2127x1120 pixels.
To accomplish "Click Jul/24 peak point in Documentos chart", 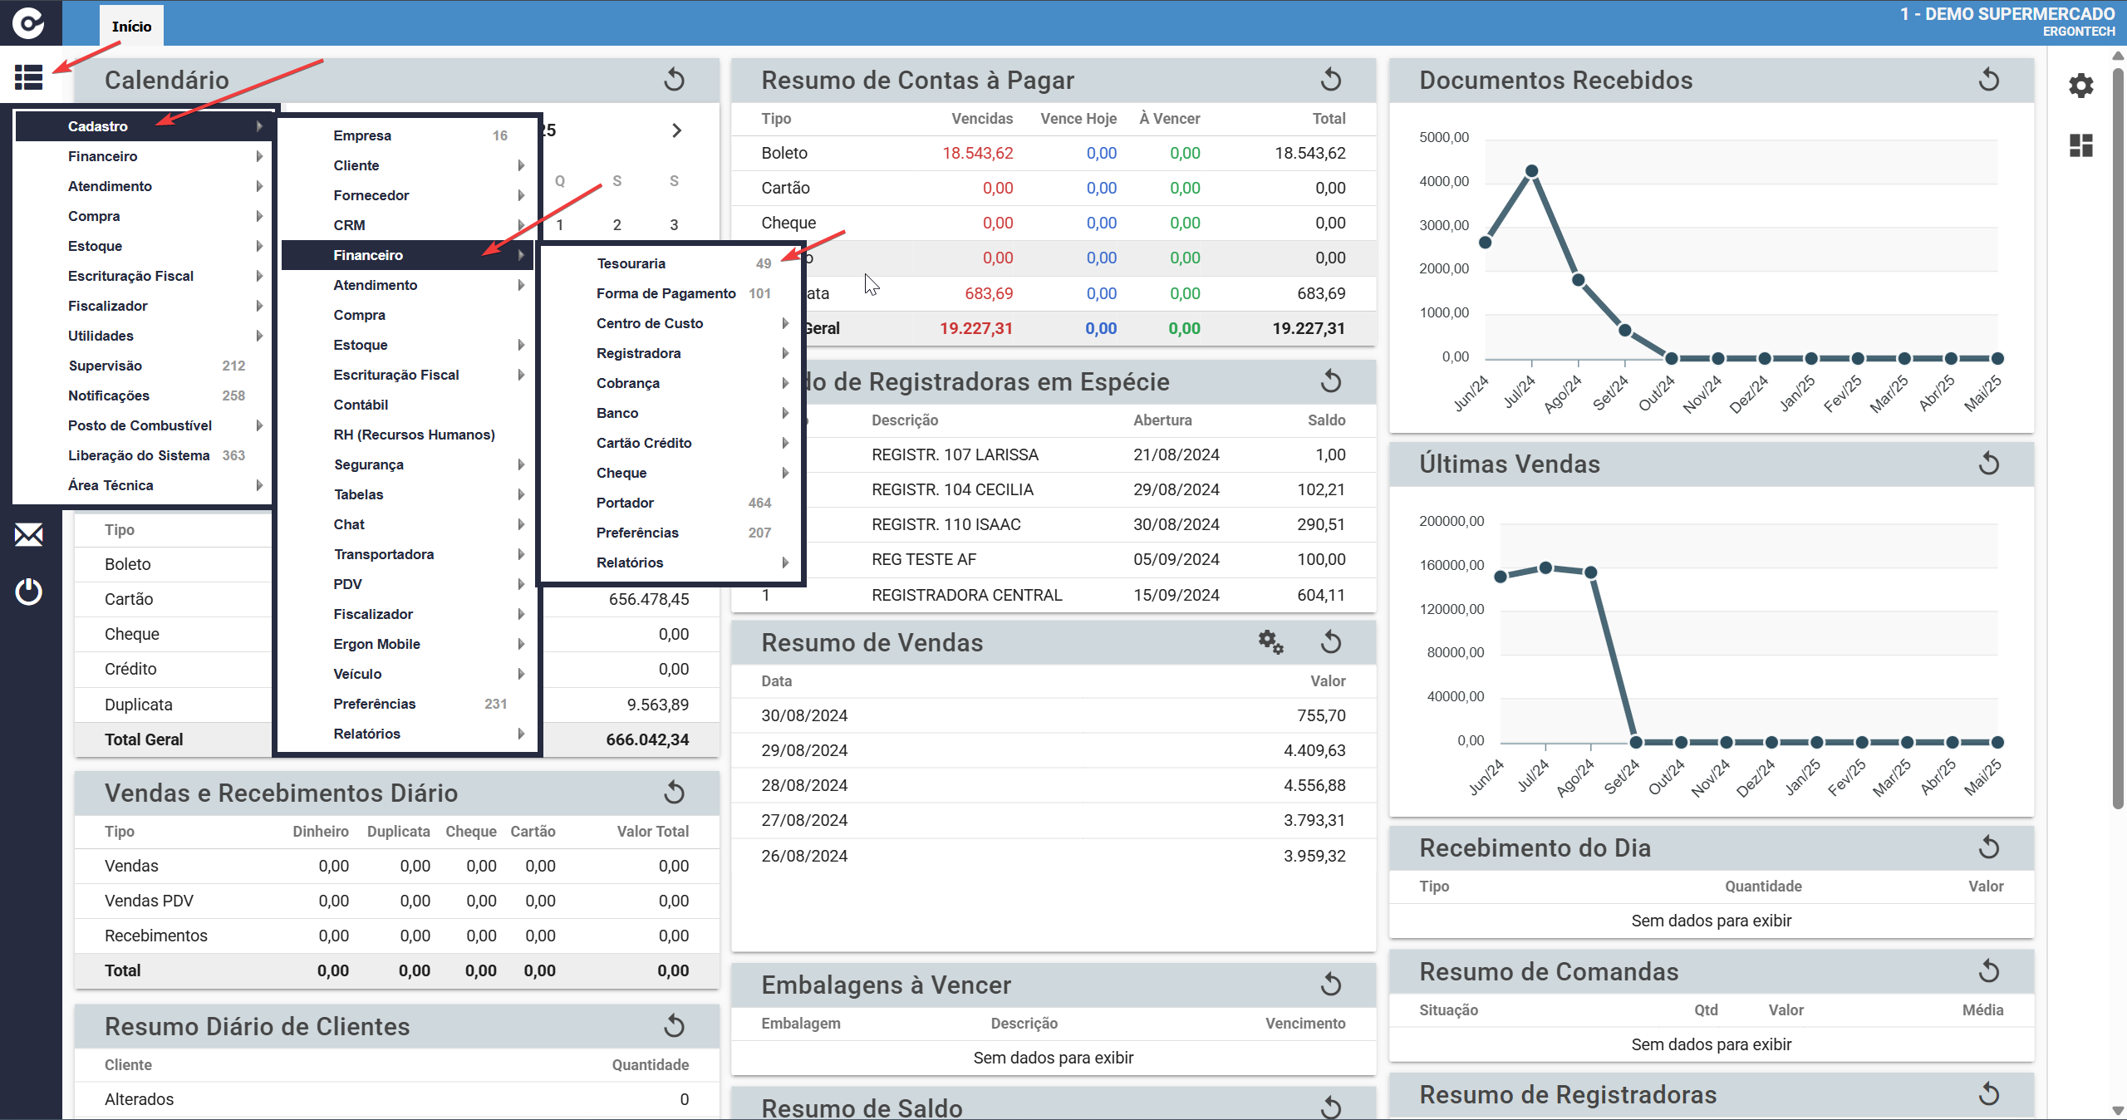I will coord(1531,171).
